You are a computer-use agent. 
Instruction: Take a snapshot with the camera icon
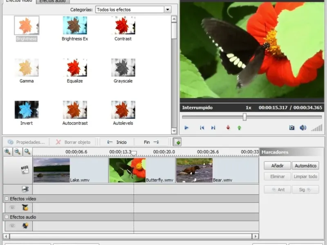point(292,127)
